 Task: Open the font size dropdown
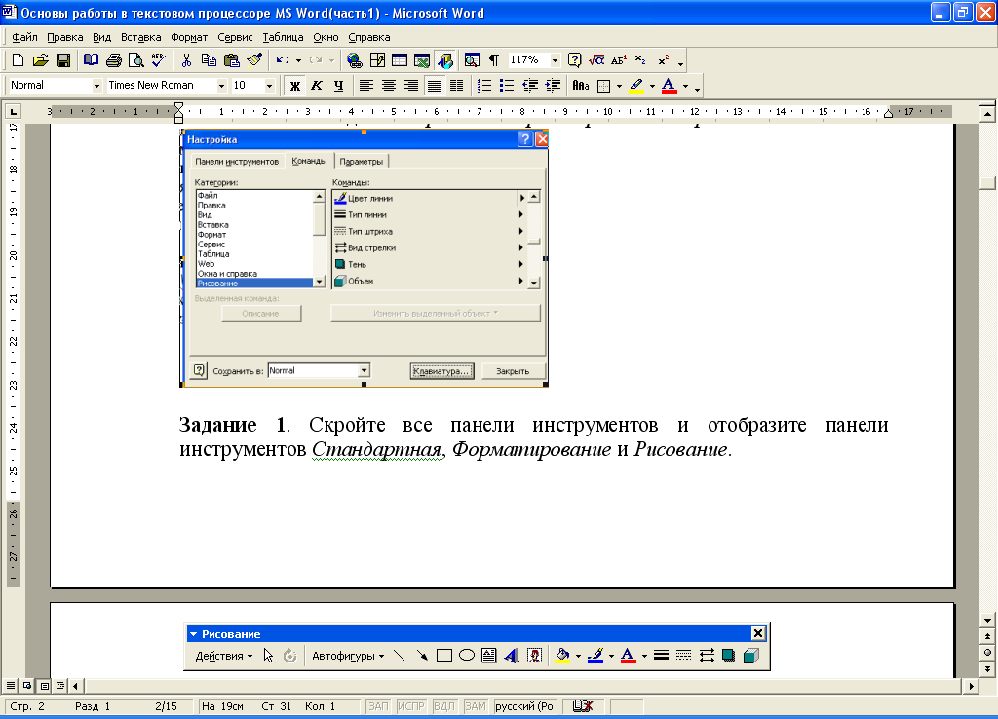[269, 86]
